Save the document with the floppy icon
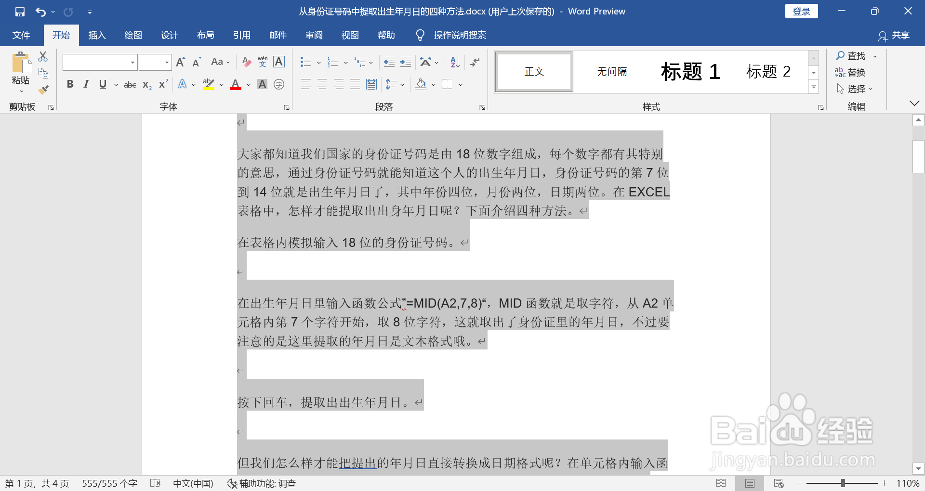Screen dimensions: 925x491 (20, 12)
